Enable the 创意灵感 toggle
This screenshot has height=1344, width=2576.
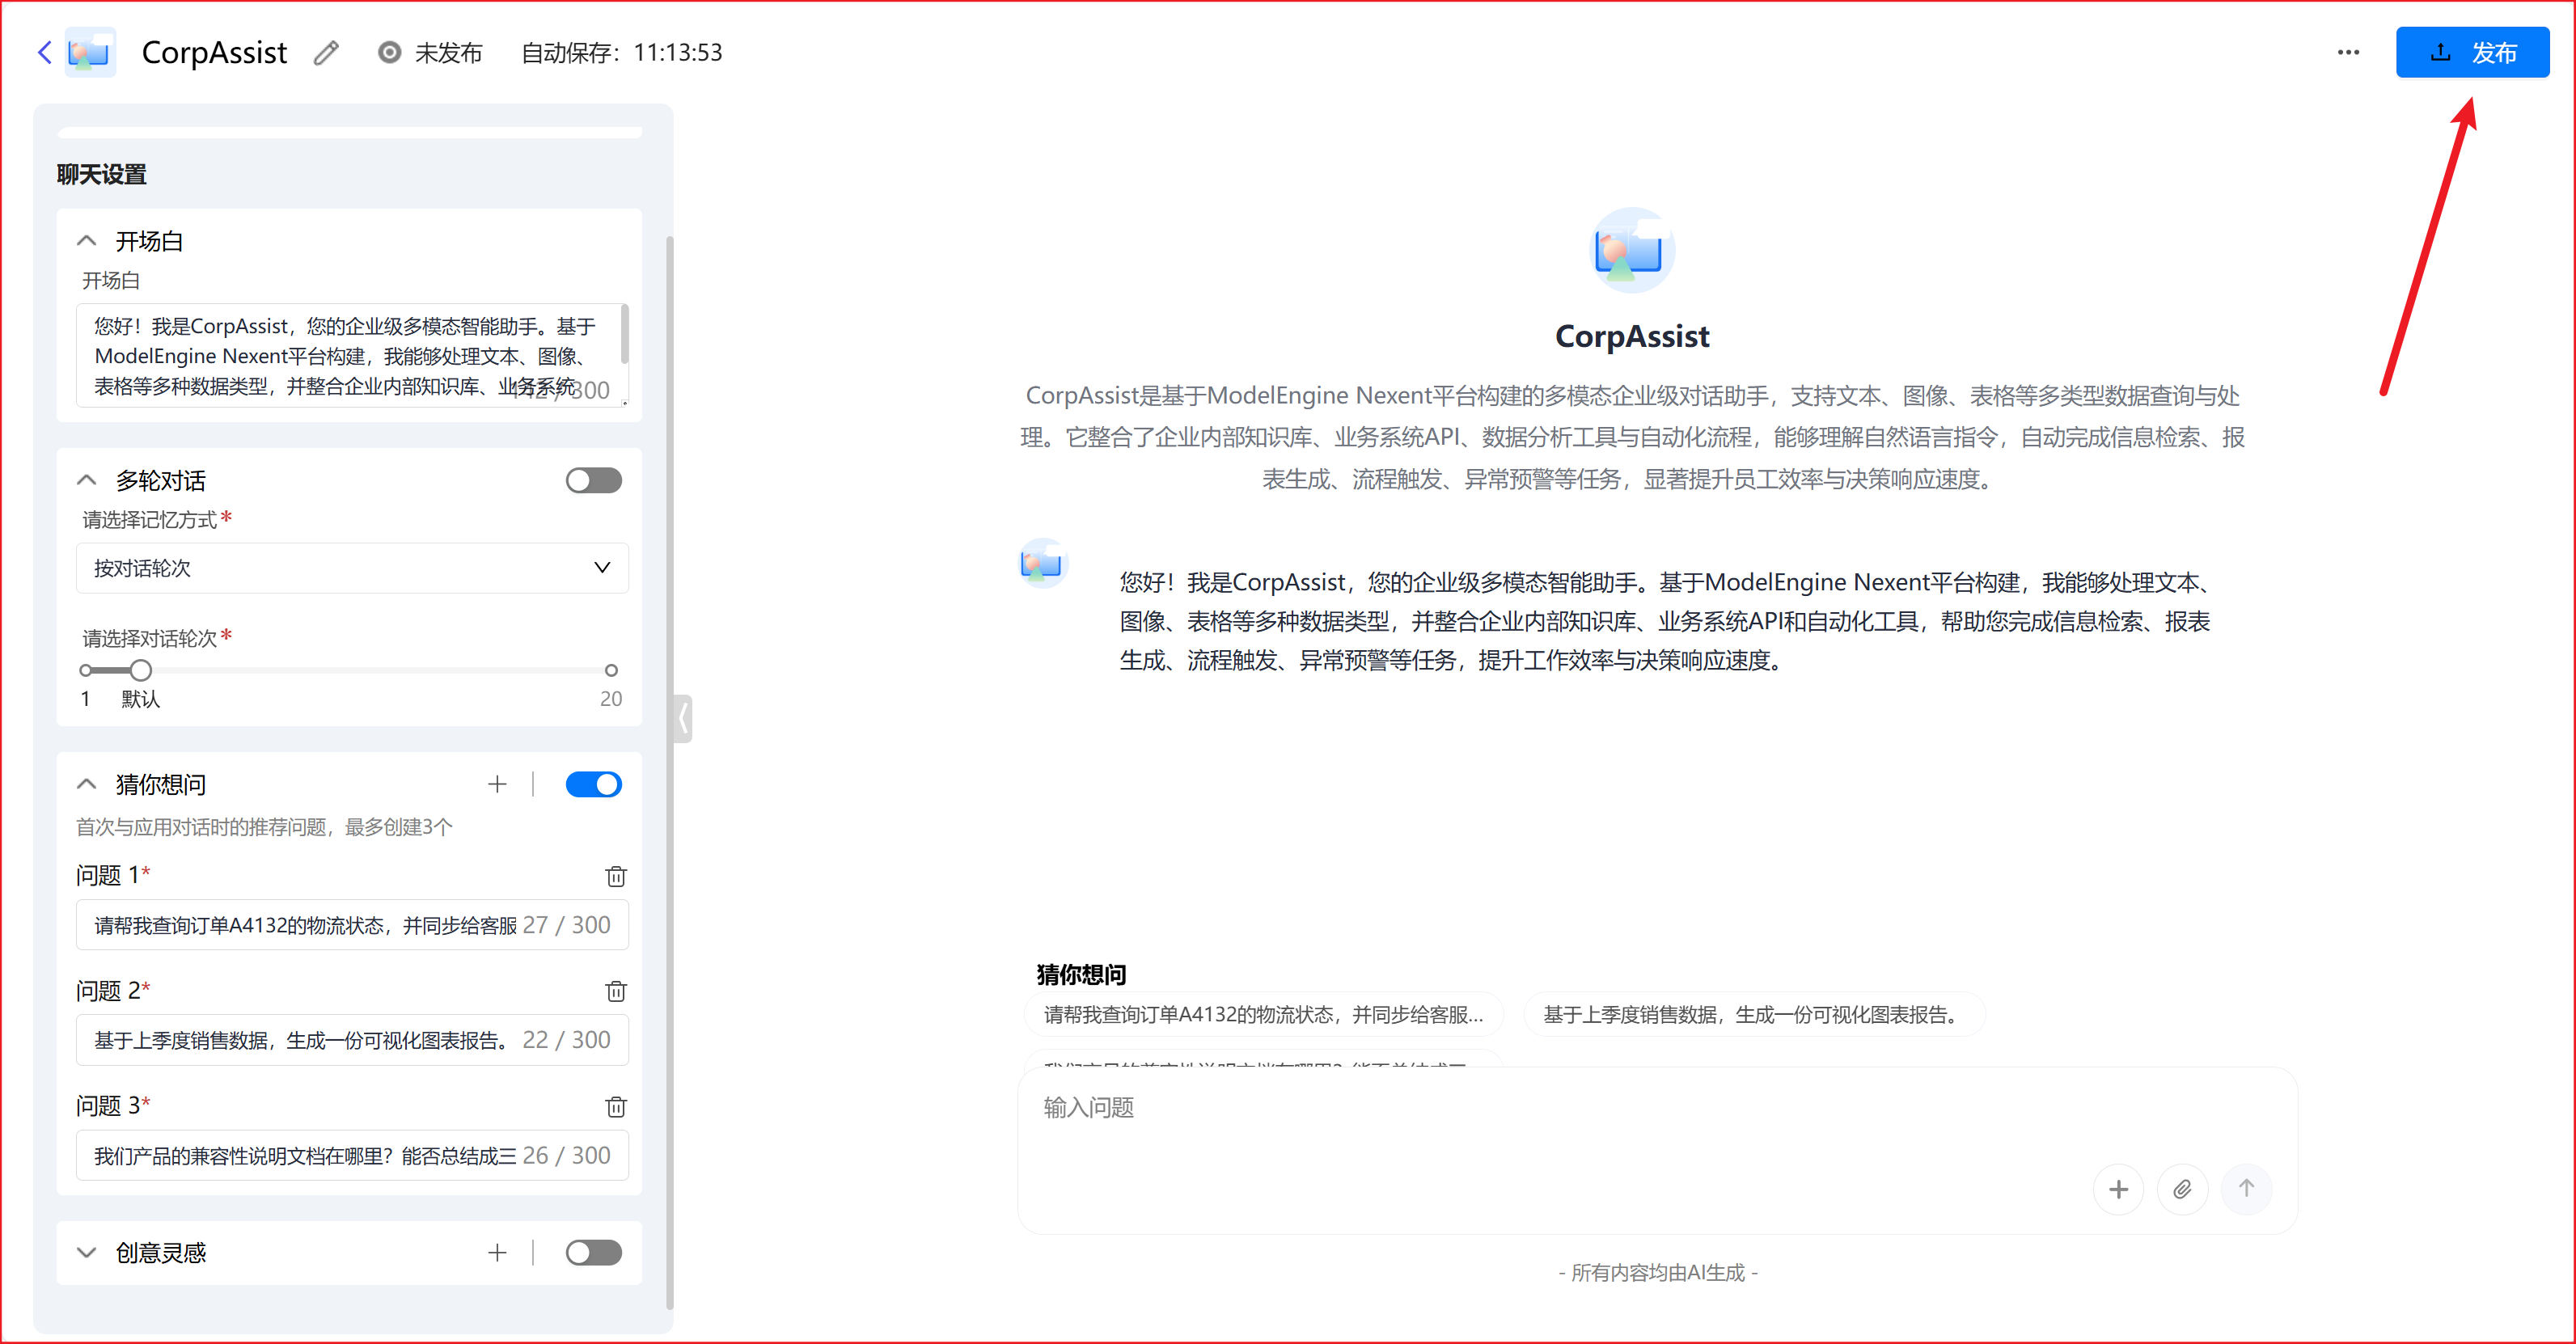point(593,1252)
